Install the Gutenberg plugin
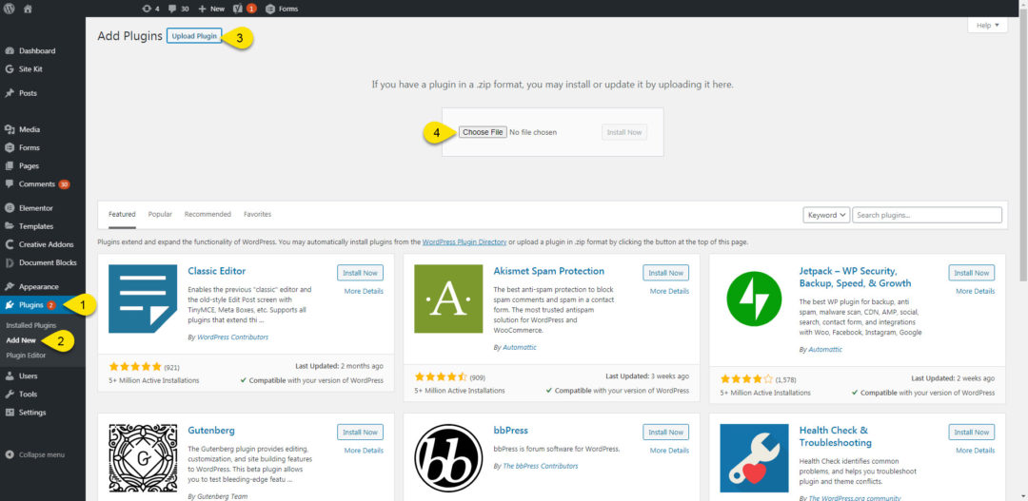Viewport: 1028px width, 501px height. tap(360, 432)
